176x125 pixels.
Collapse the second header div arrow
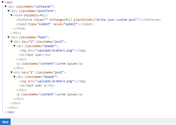14,77
